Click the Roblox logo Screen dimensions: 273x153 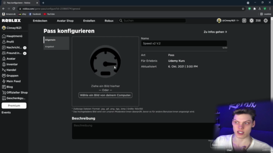click(x=12, y=21)
